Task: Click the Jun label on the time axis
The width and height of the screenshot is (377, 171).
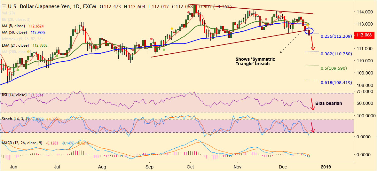Action: click(x=14, y=167)
